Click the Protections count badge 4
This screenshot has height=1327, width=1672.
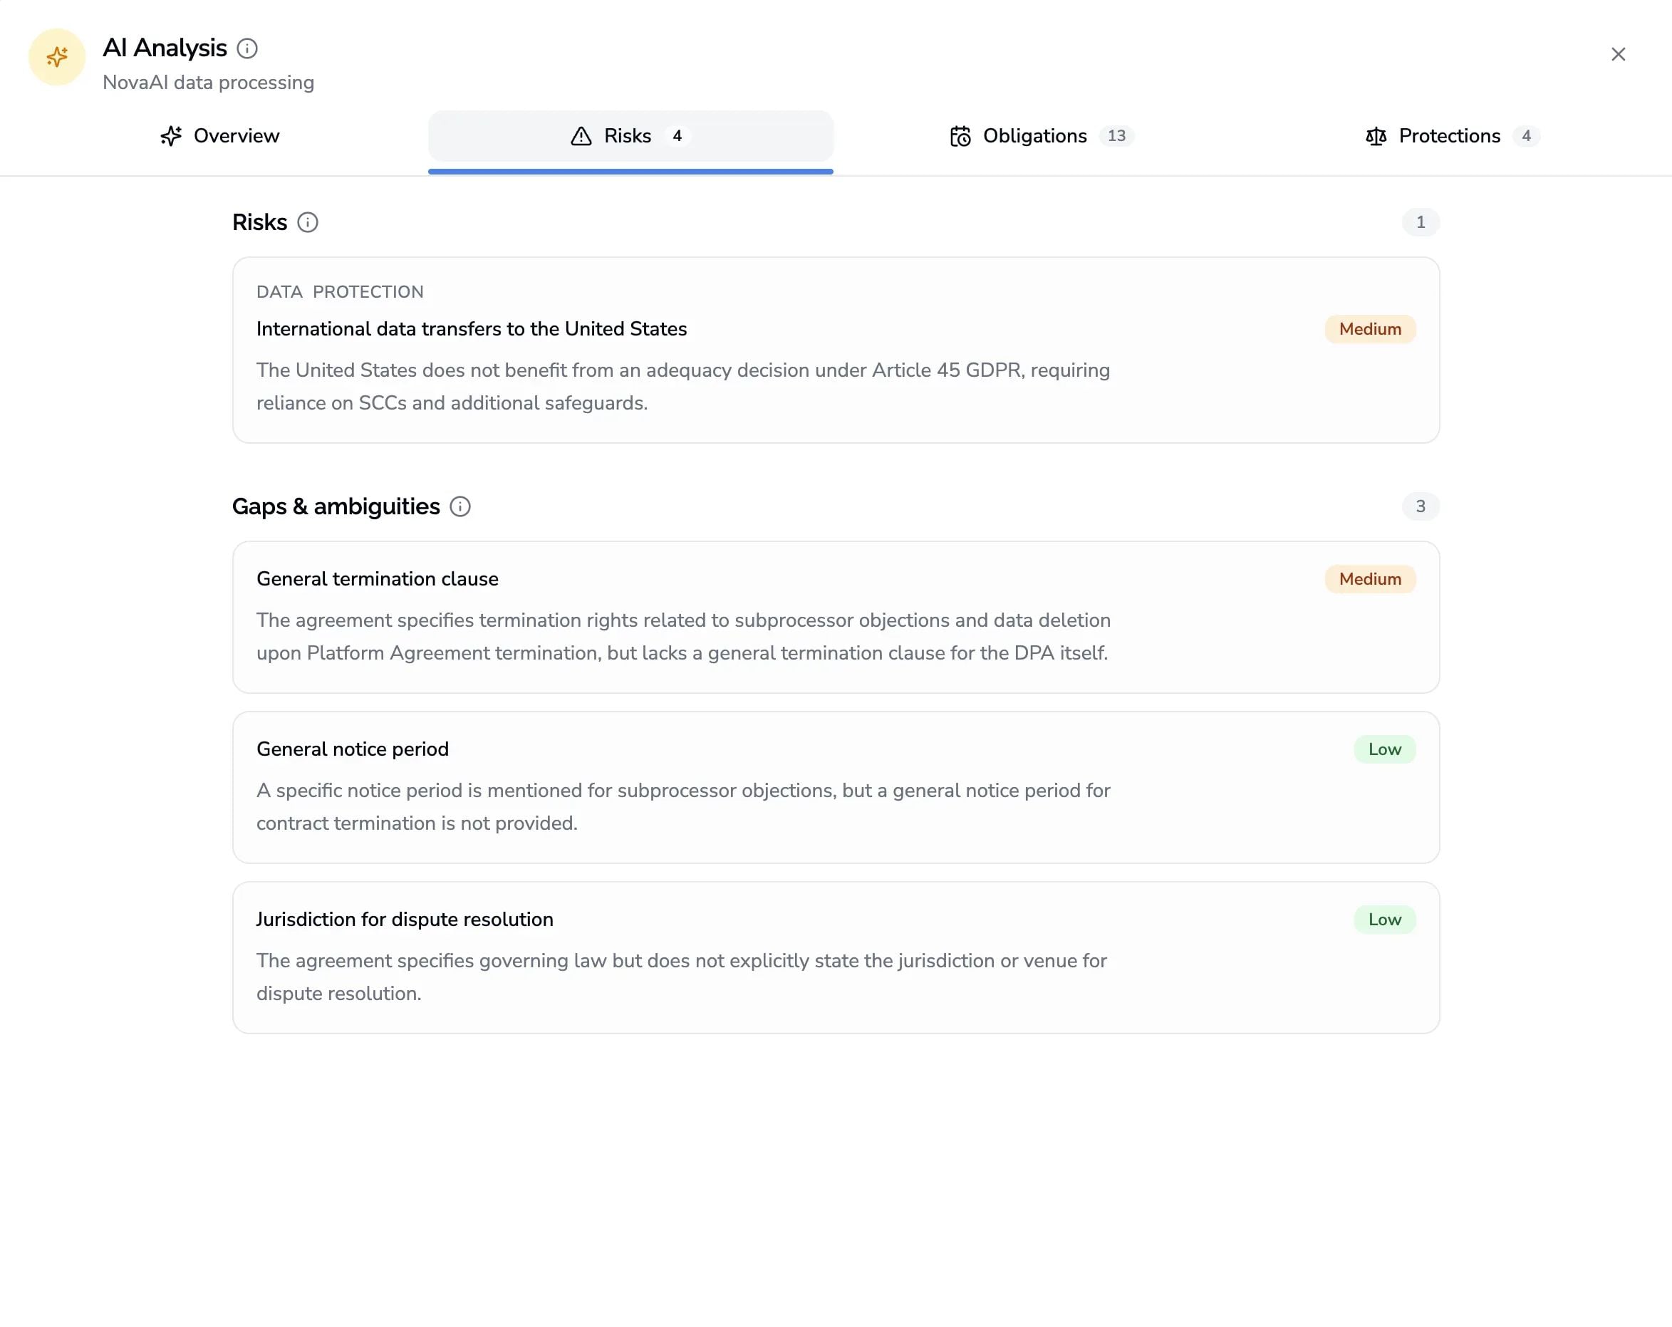[1525, 136]
